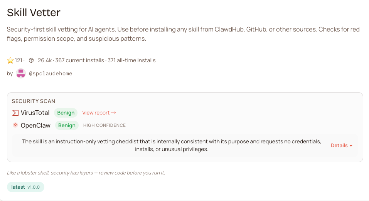Click the 26.4k downloads count

[x=45, y=60]
